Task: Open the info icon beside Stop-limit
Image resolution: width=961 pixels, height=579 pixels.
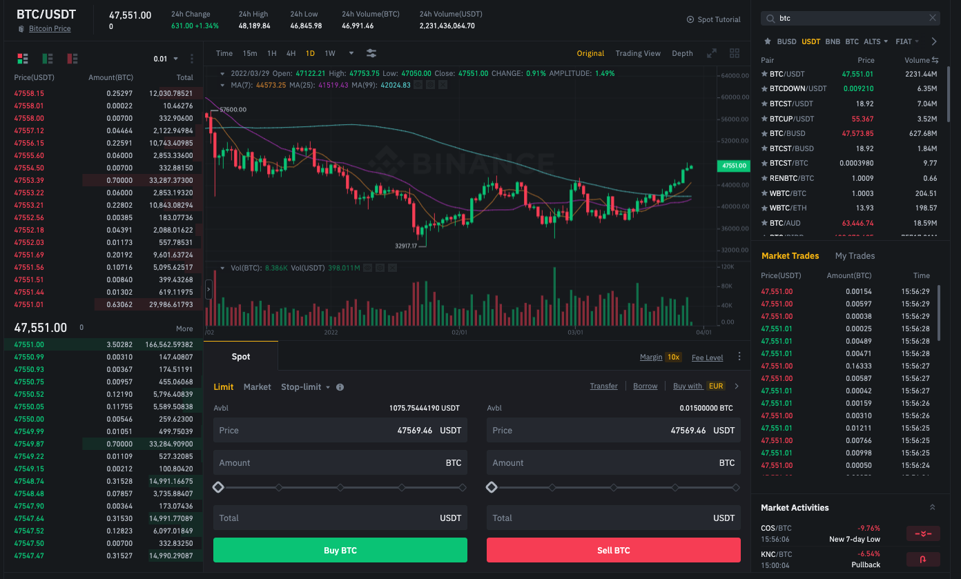Action: 340,387
